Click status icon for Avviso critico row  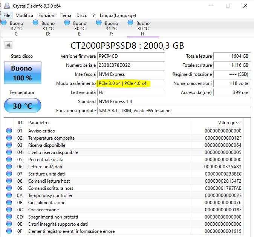[x=9, y=131]
